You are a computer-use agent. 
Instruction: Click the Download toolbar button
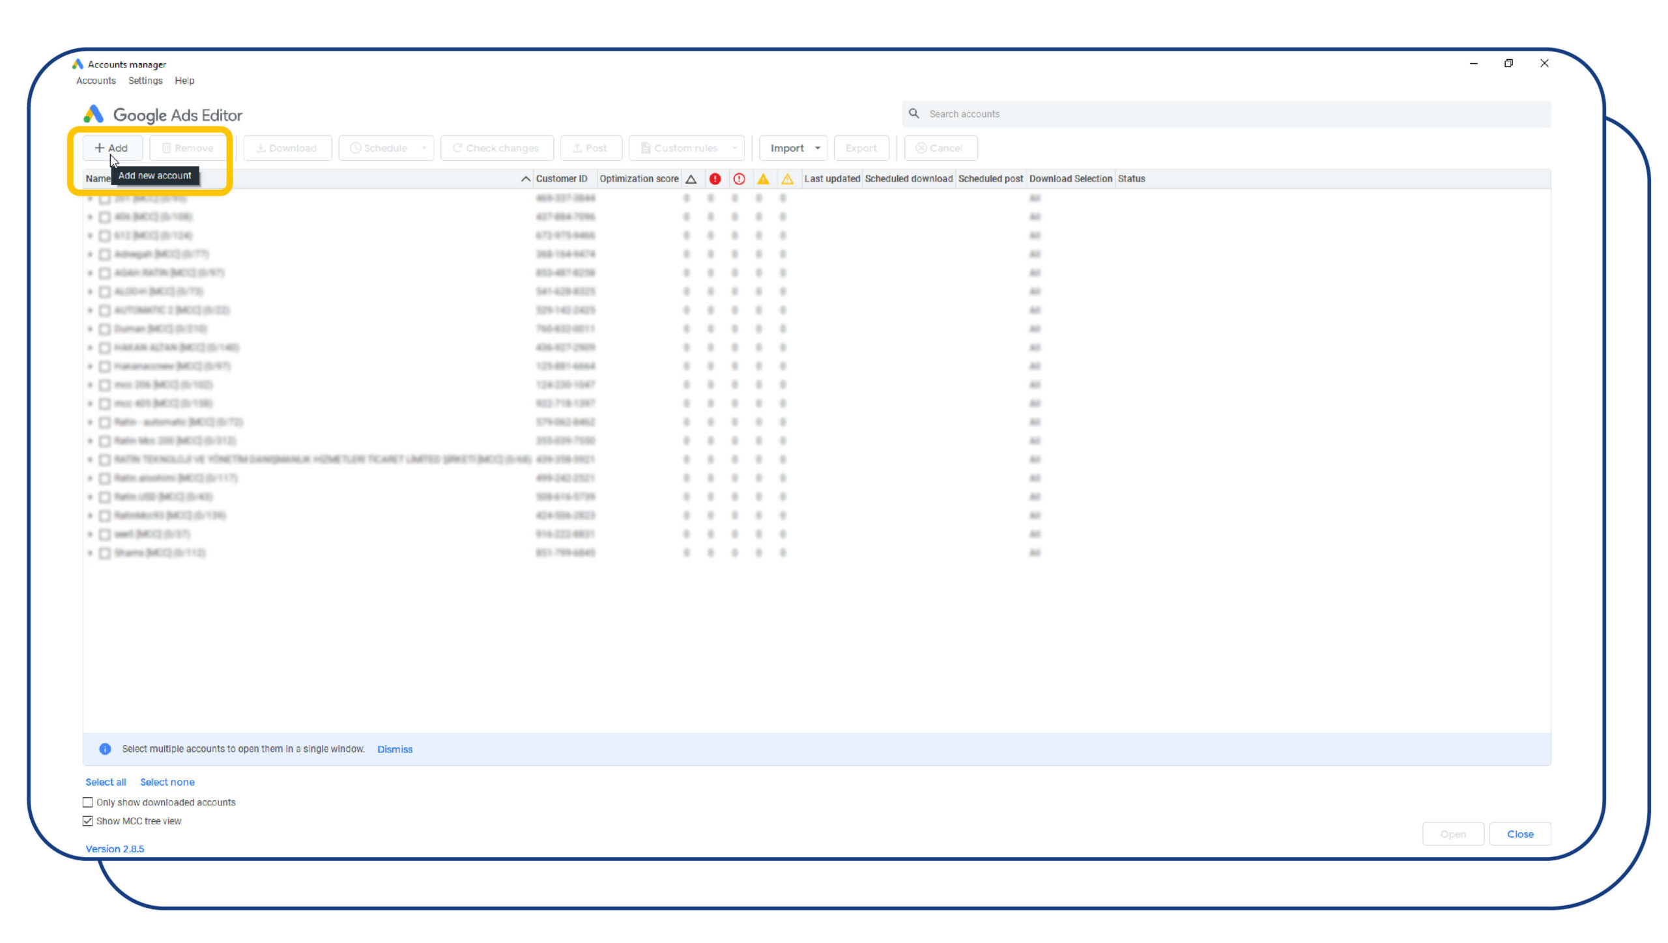pyautogui.click(x=287, y=148)
